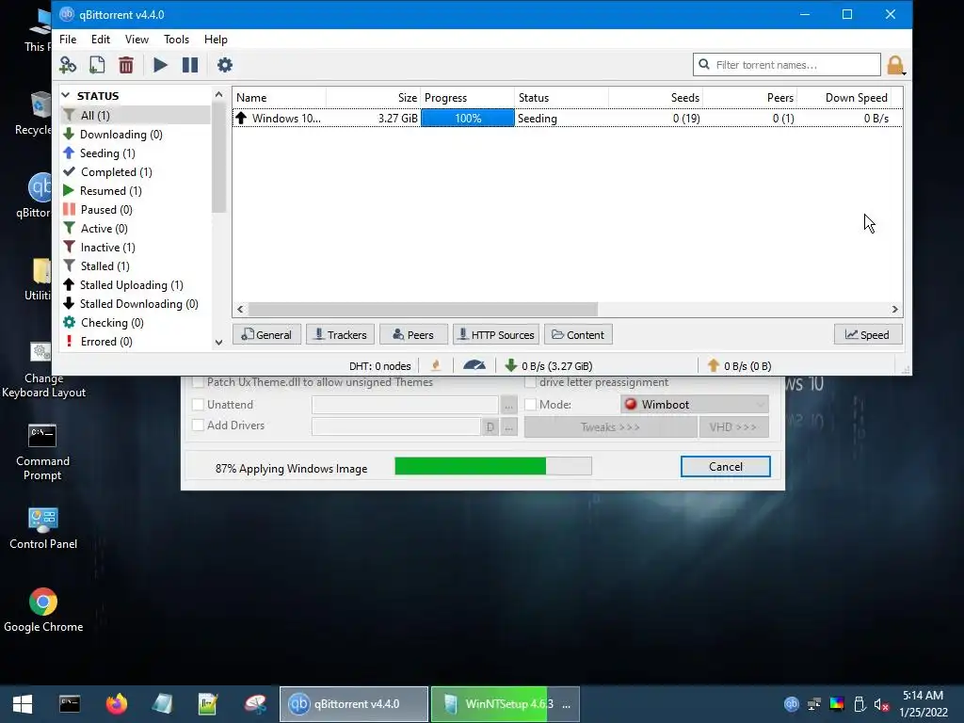The height and width of the screenshot is (723, 964).
Task: Sort torrents by Name column header
Action: pos(279,98)
